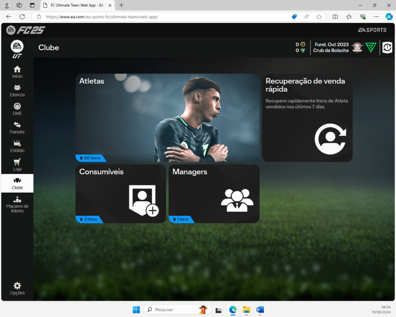Click the coins balance indicator
Viewport: 396px width, 317px height.
(300, 45)
